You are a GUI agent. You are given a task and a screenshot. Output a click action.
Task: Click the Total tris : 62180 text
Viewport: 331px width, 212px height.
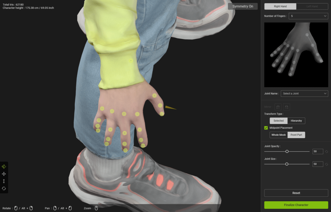(13, 5)
